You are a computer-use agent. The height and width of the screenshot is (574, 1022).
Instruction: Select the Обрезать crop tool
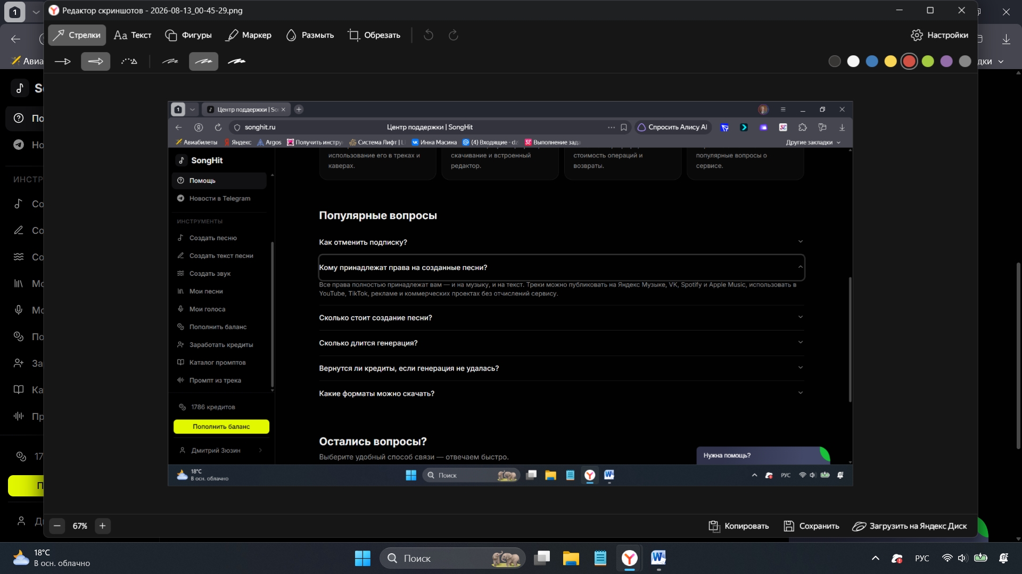tap(374, 35)
